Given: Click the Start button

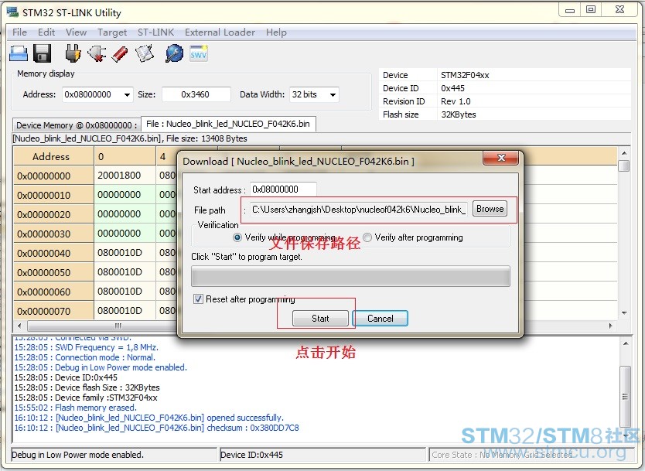Looking at the screenshot, I should click(x=320, y=318).
